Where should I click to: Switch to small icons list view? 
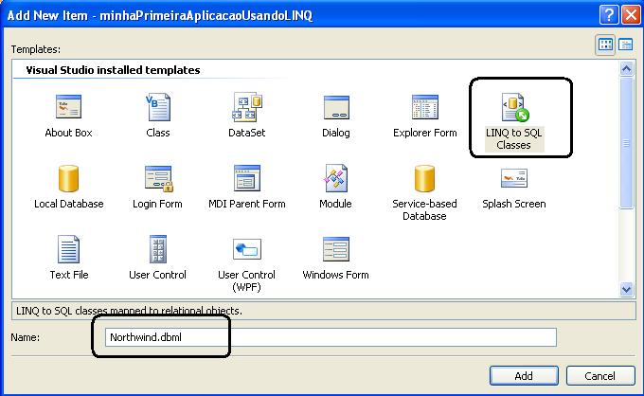point(625,45)
